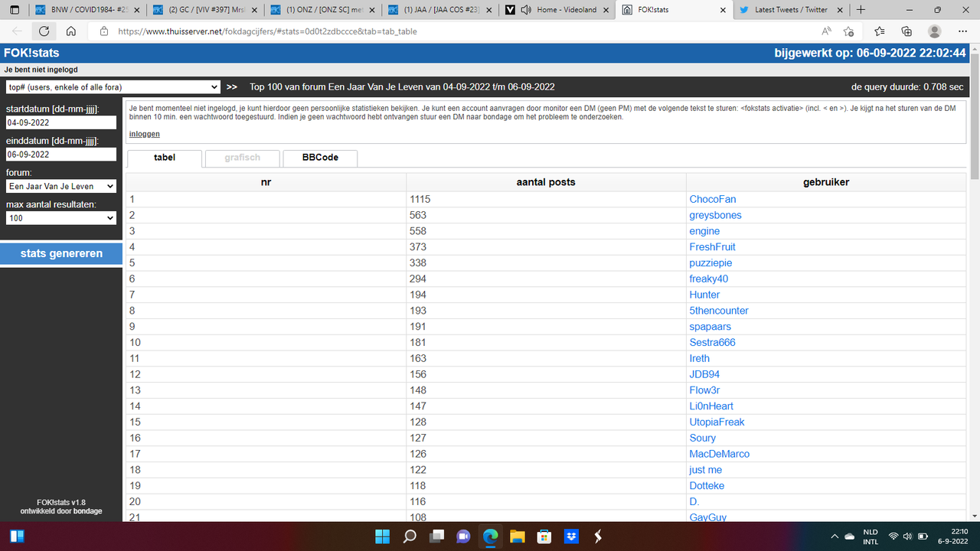This screenshot has width=980, height=551.
Task: Open Edge Settings and more menu
Action: coord(962,31)
